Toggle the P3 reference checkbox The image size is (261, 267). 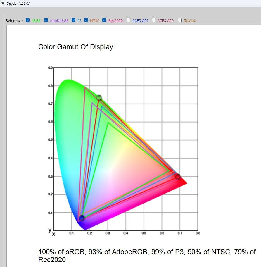(x=73, y=20)
